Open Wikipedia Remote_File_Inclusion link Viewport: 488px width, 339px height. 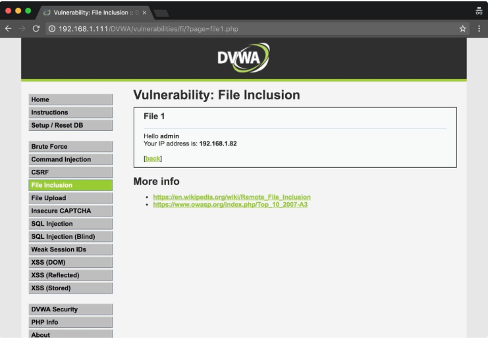coord(232,197)
